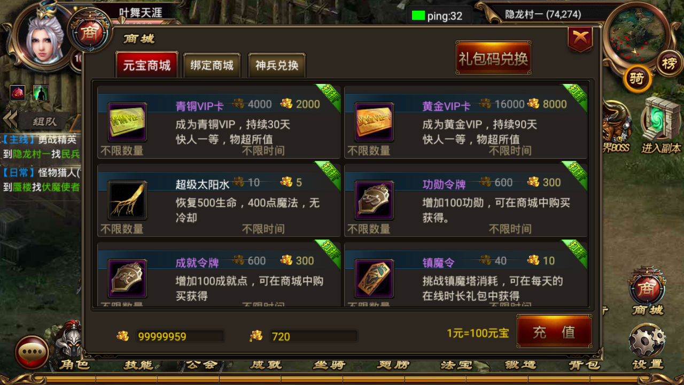Select the 镇魔令 token icon
684x385 pixels.
click(374, 278)
